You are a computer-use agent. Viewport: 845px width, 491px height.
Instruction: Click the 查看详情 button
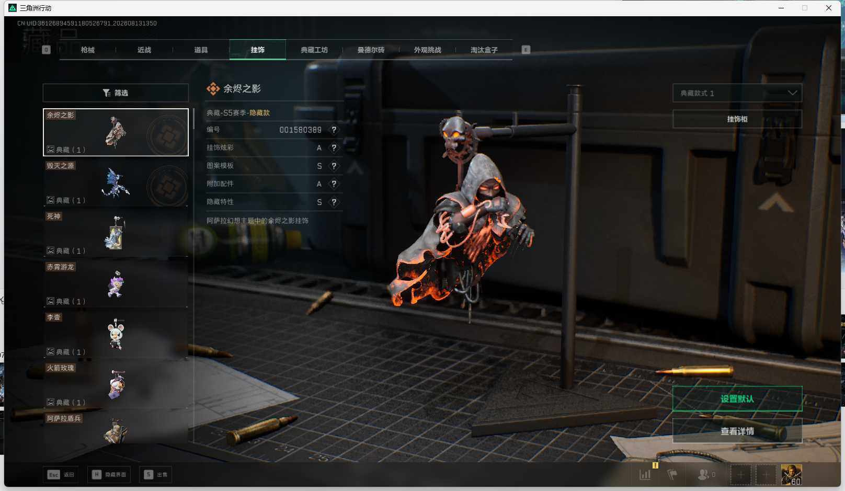tap(737, 431)
